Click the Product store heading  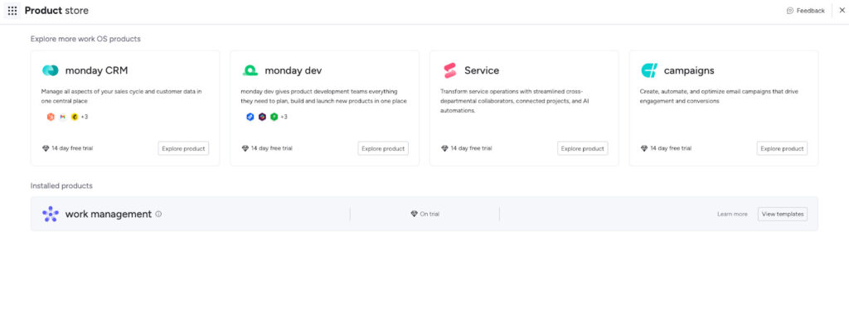[56, 11]
